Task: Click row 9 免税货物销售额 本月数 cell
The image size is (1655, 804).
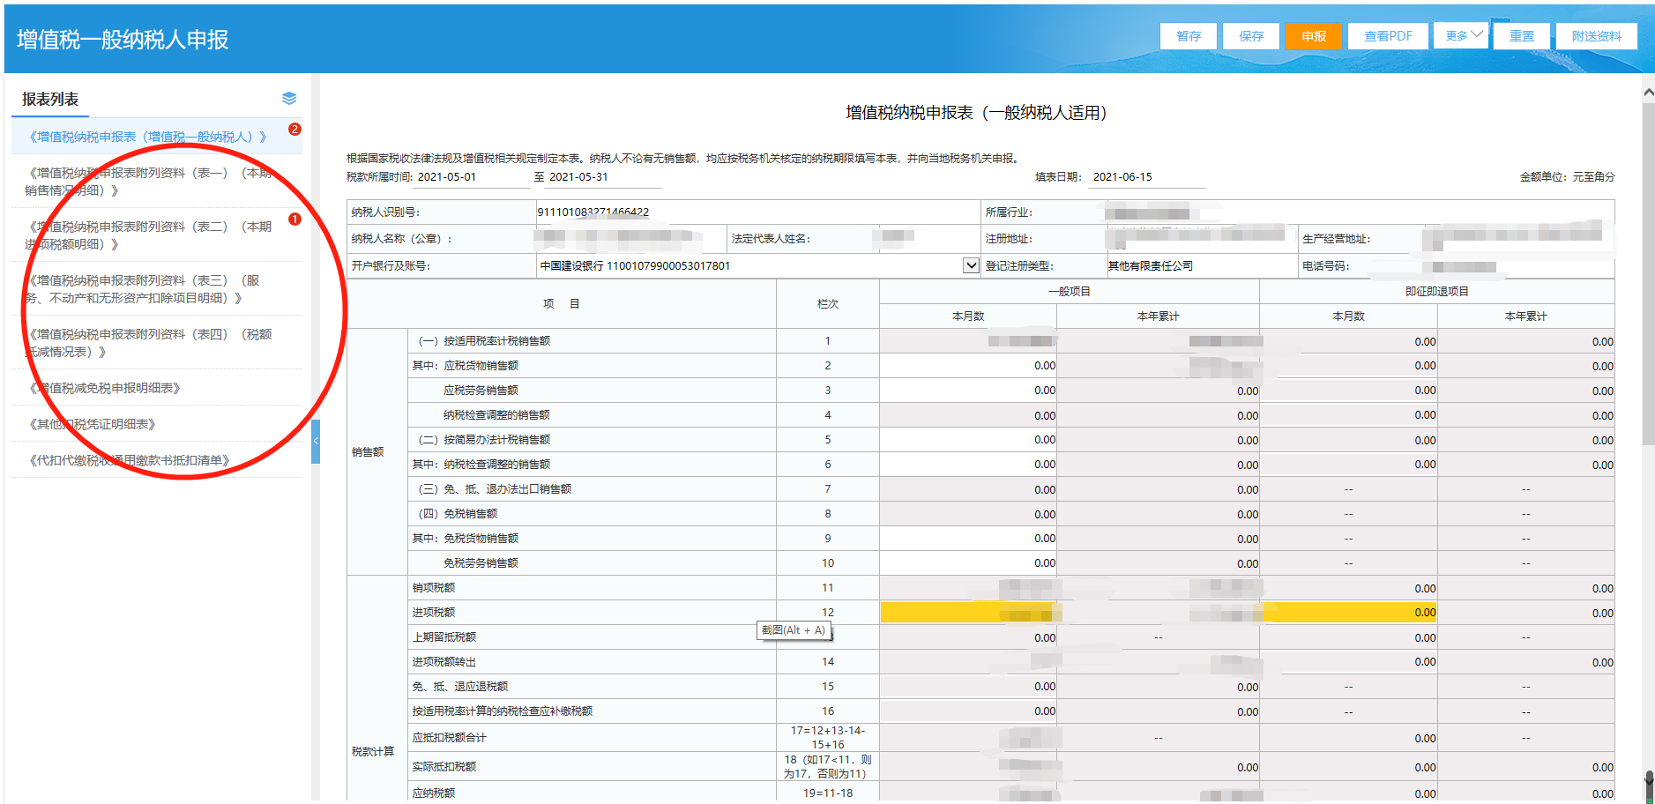Action: 968,539
